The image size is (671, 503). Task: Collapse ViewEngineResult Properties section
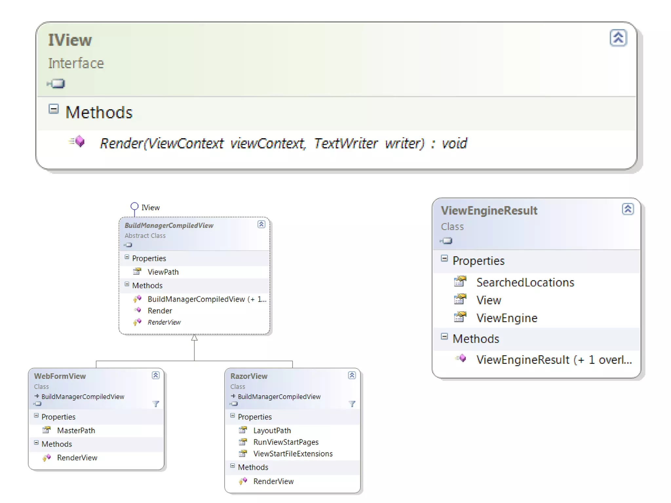444,259
